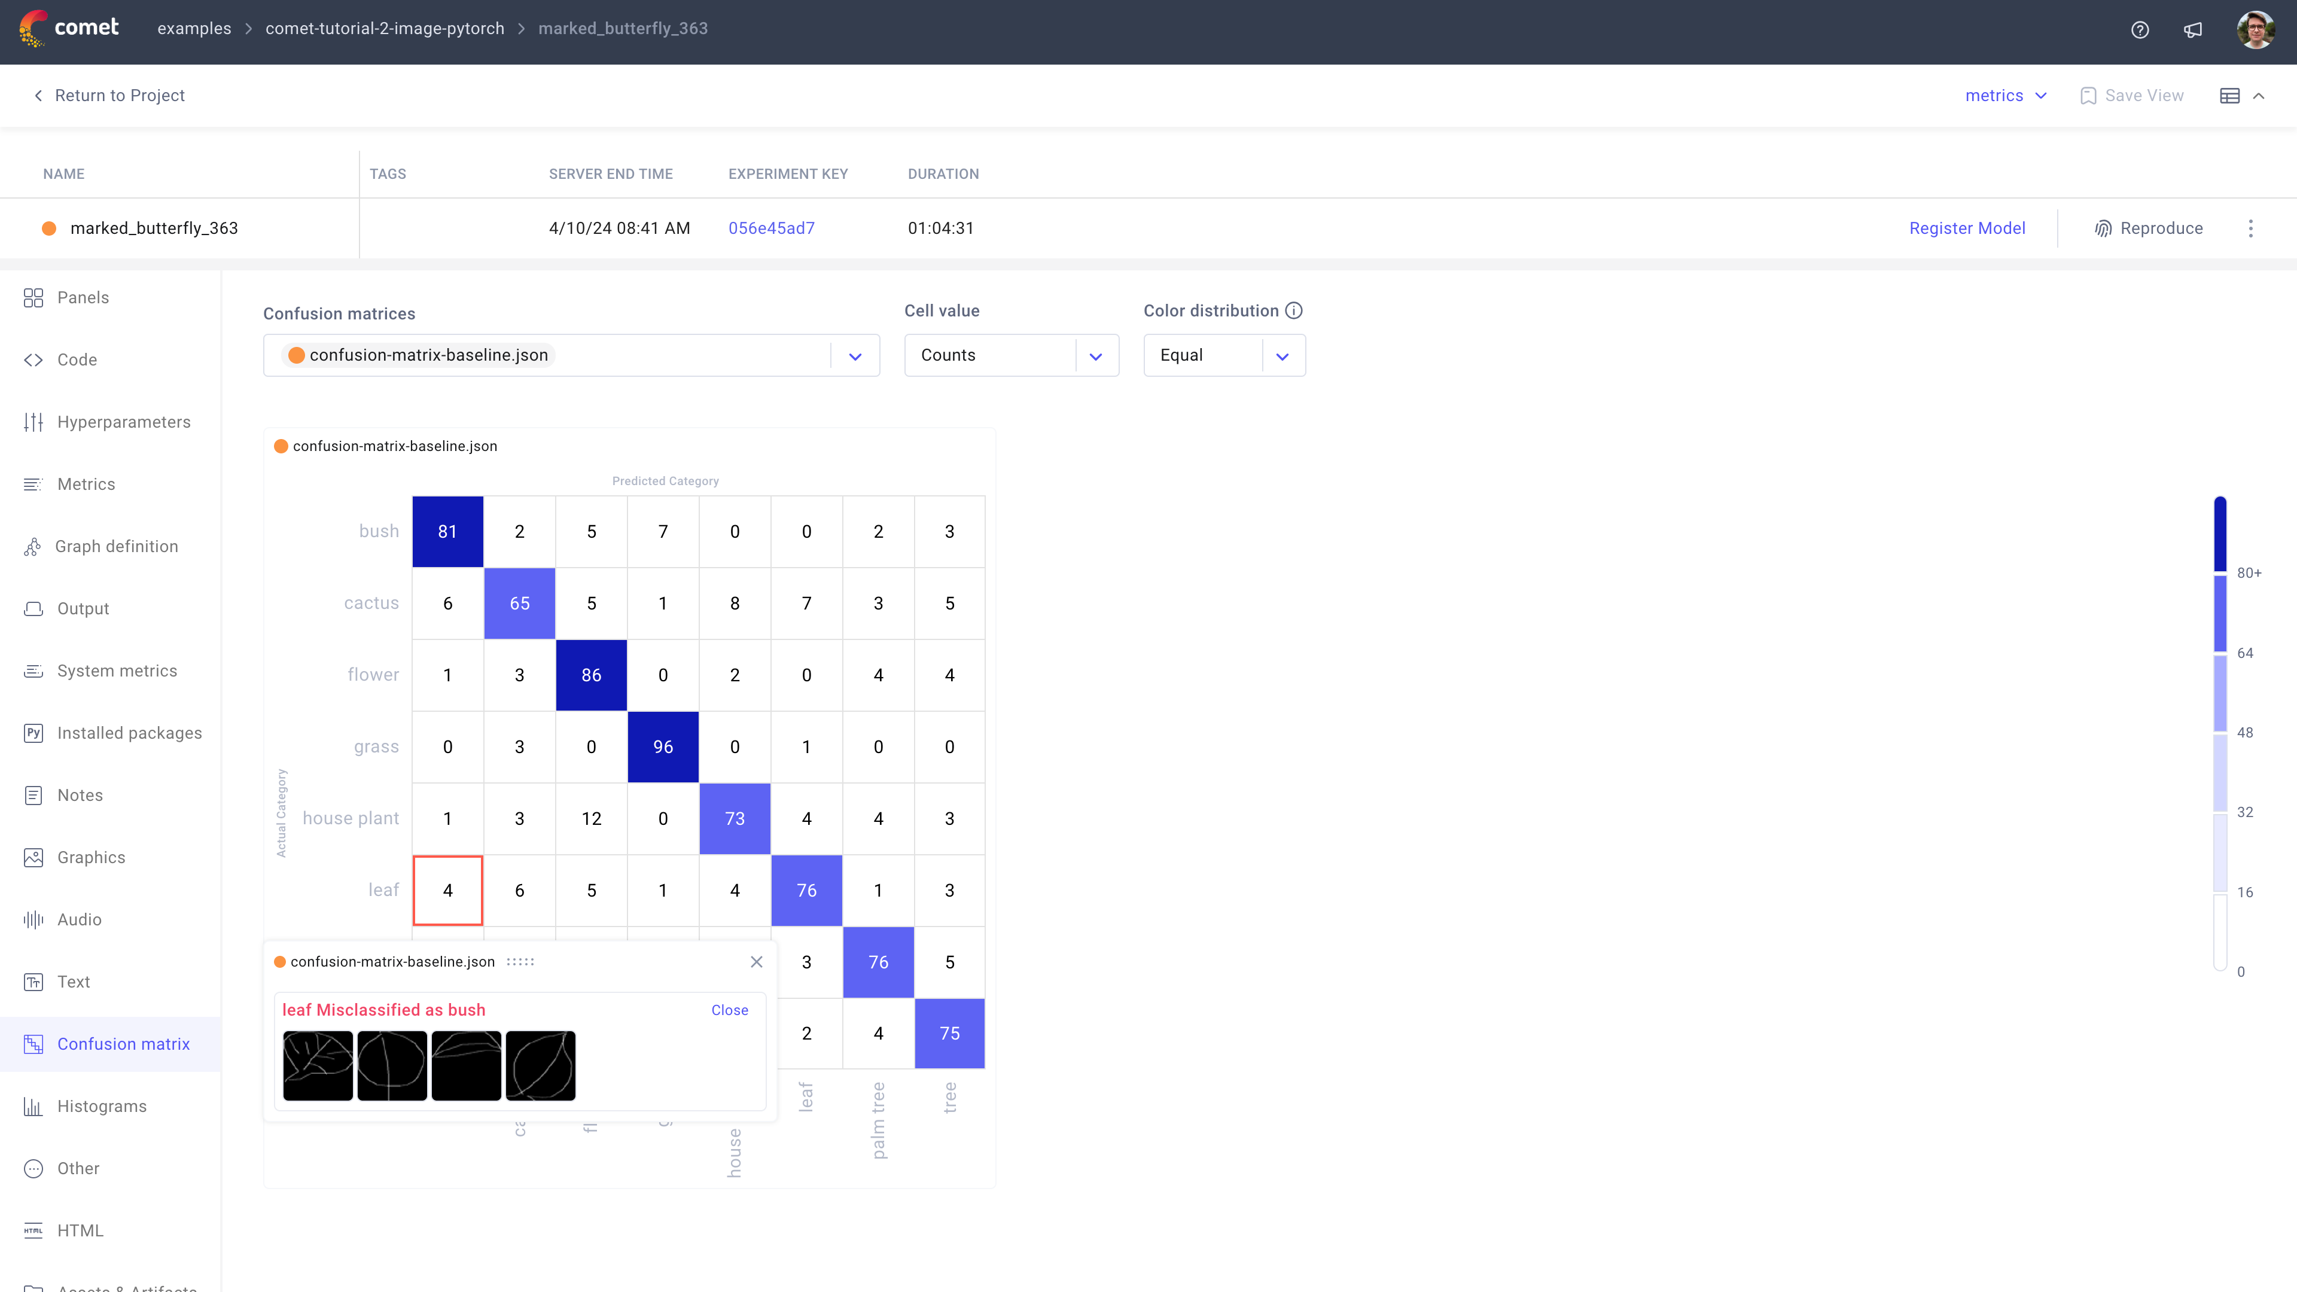Click the Register Model link
2297x1292 pixels.
[1967, 228]
